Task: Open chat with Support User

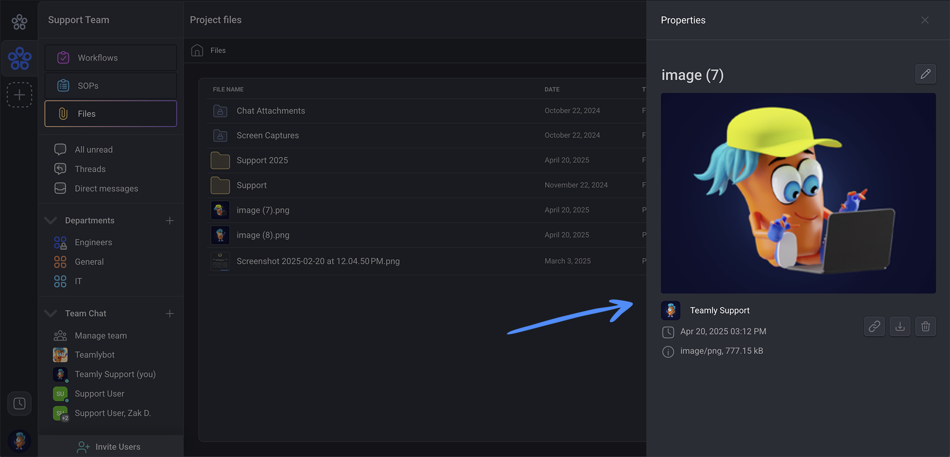Action: tap(99, 394)
